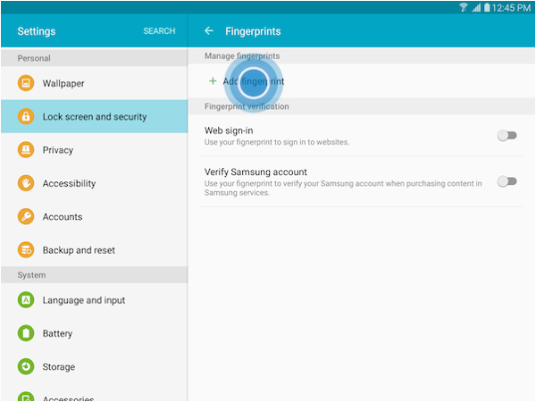Screen dimensions: 536x402
Task: Select the Lock screen padlock icon
Action: pos(26,116)
